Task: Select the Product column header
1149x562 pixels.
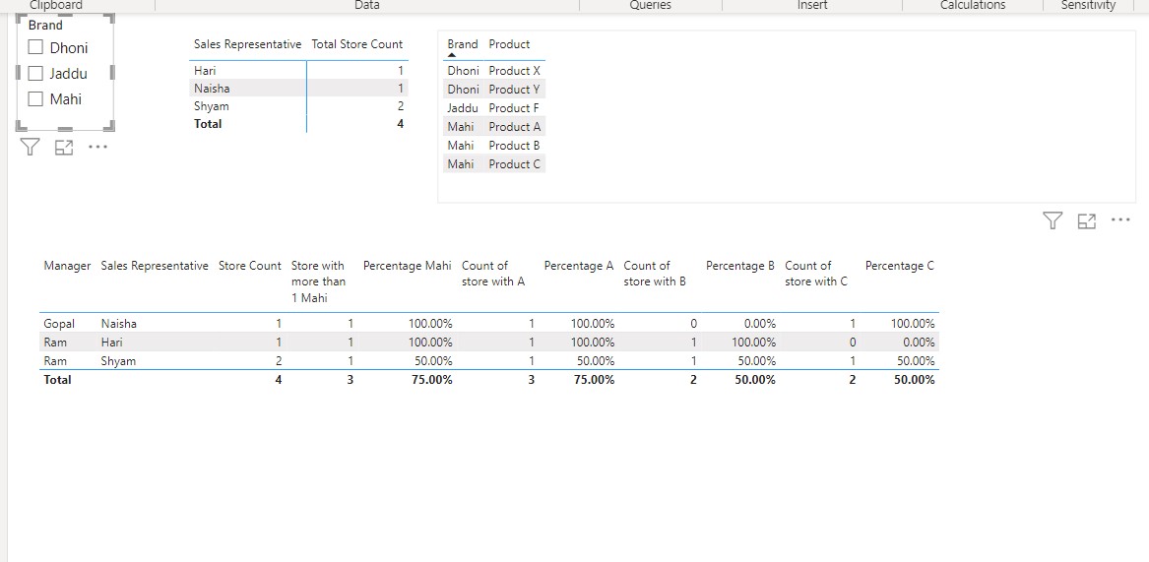Action: point(509,44)
